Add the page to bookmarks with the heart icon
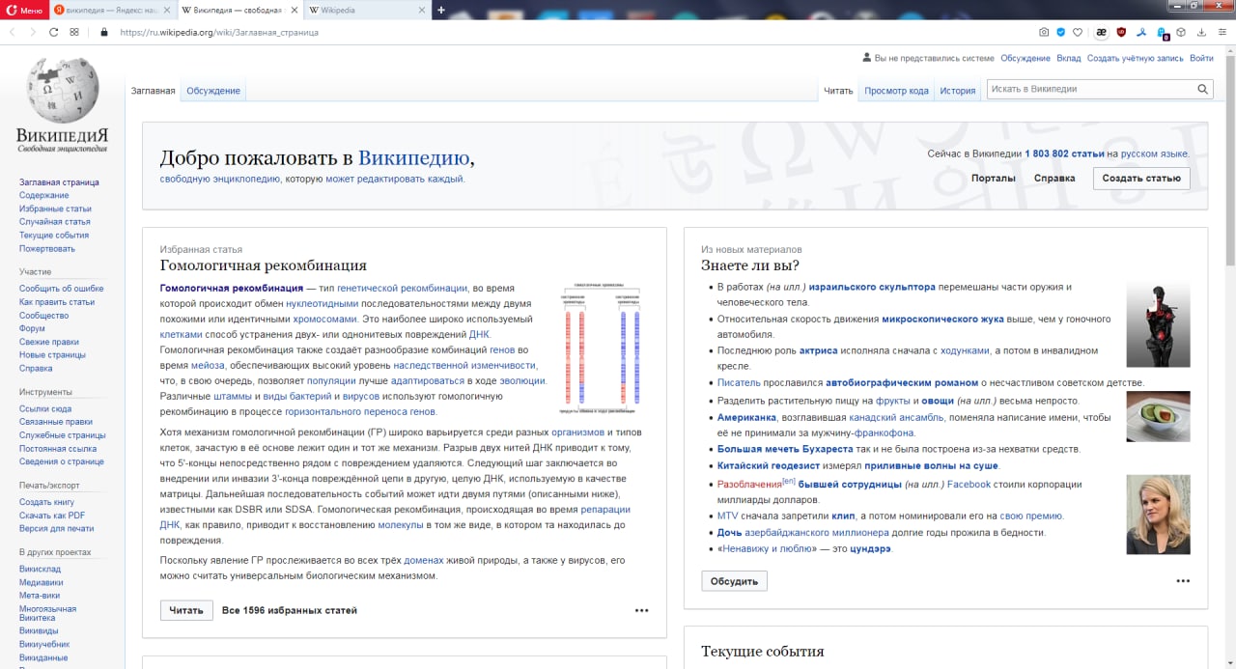 point(1078,32)
